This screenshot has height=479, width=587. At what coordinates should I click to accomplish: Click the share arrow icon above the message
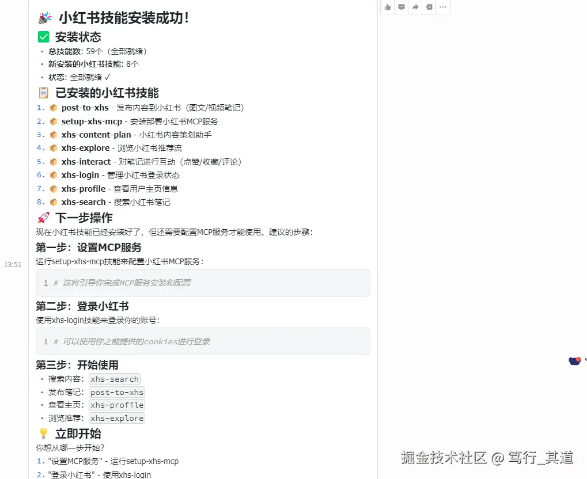pyautogui.click(x=415, y=7)
